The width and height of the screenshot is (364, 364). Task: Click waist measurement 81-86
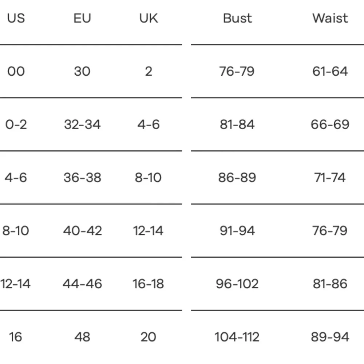[330, 284]
